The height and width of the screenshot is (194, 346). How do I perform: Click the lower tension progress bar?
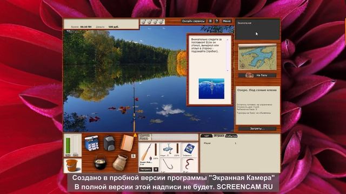[x=174, y=138]
